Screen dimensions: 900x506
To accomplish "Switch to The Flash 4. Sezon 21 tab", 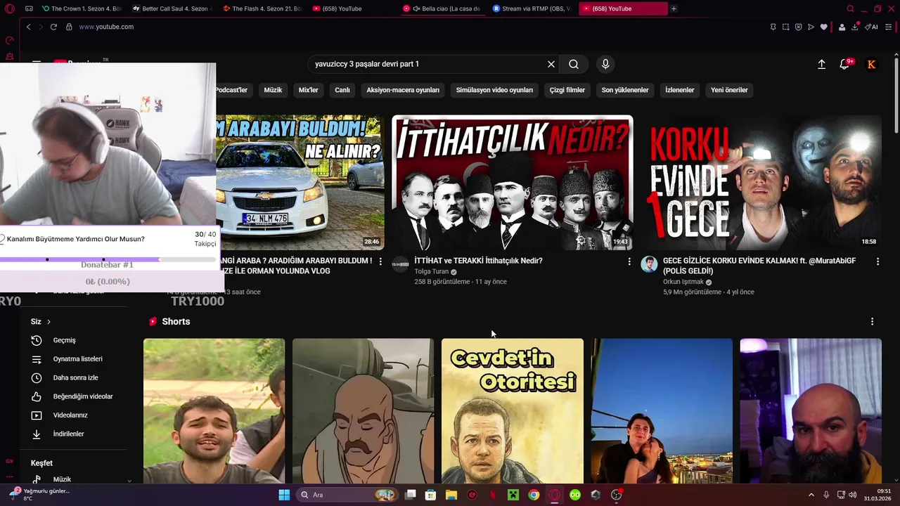I will coord(261,8).
